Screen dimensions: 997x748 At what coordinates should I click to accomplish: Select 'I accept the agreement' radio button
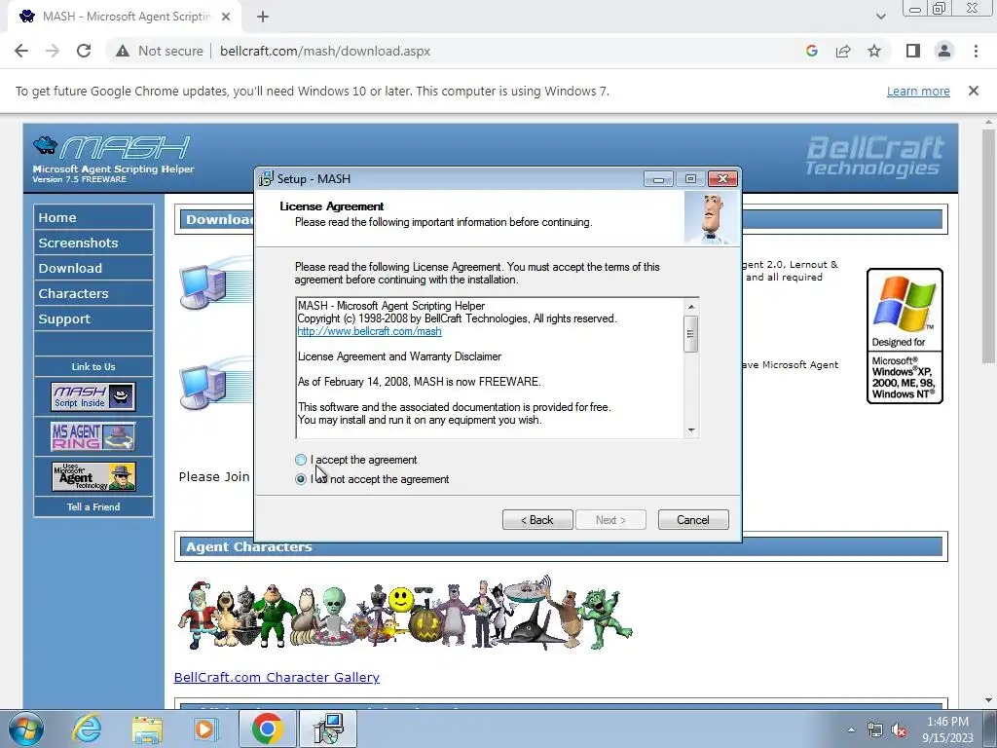point(301,460)
